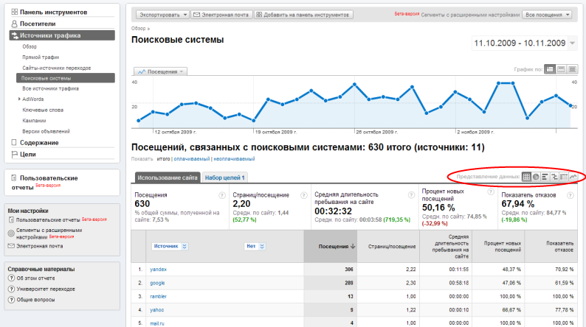Click graph peak point near 26 октября
The image size is (586, 327).
[355, 85]
